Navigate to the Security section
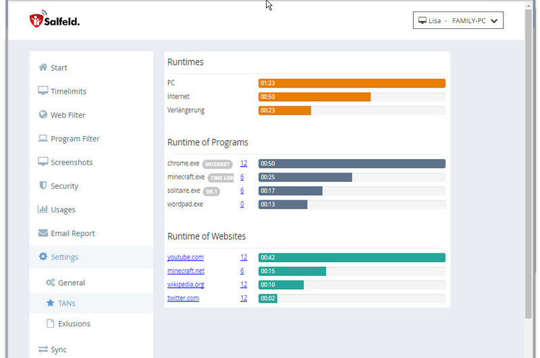The image size is (540, 358). click(91, 185)
